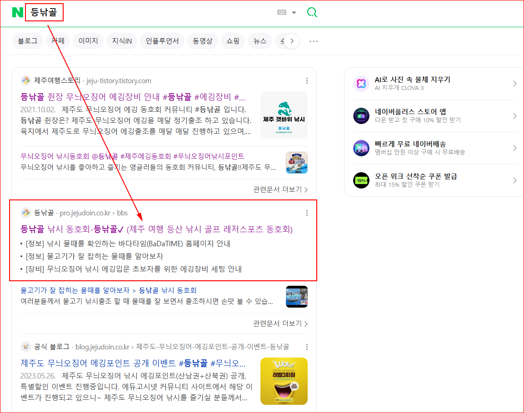The width and height of the screenshot is (524, 413).
Task: Open 물고기가 잘 잡히는 물때를 알아보자 > 등낚골 link
Action: [109, 290]
